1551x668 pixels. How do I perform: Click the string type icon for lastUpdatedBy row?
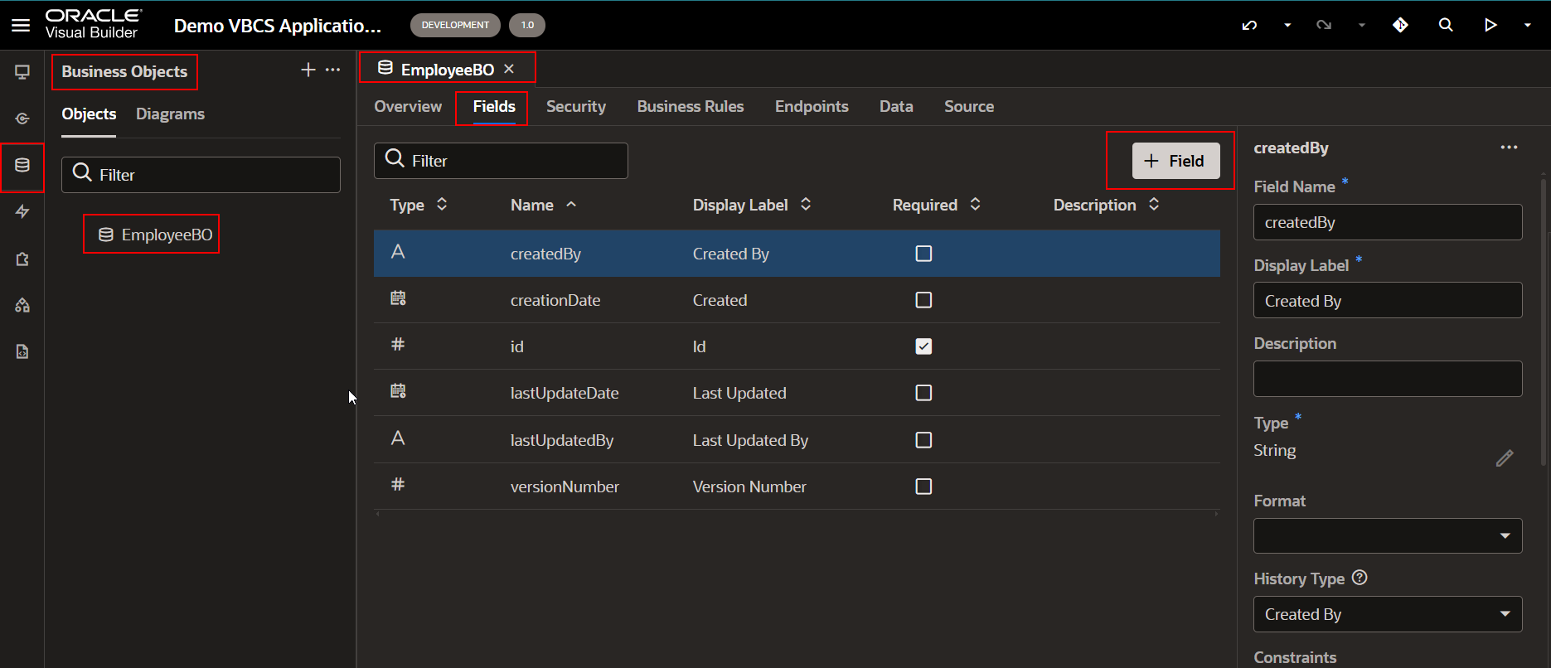pyautogui.click(x=398, y=438)
